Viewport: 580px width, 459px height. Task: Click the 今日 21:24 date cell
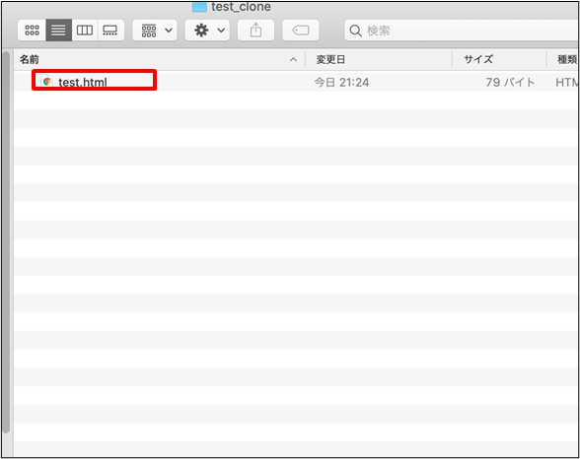(341, 83)
